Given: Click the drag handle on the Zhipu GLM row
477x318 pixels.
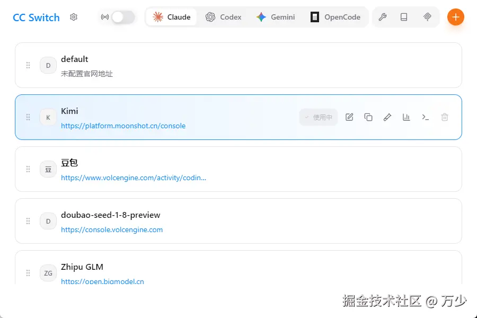Looking at the screenshot, I should [x=28, y=273].
